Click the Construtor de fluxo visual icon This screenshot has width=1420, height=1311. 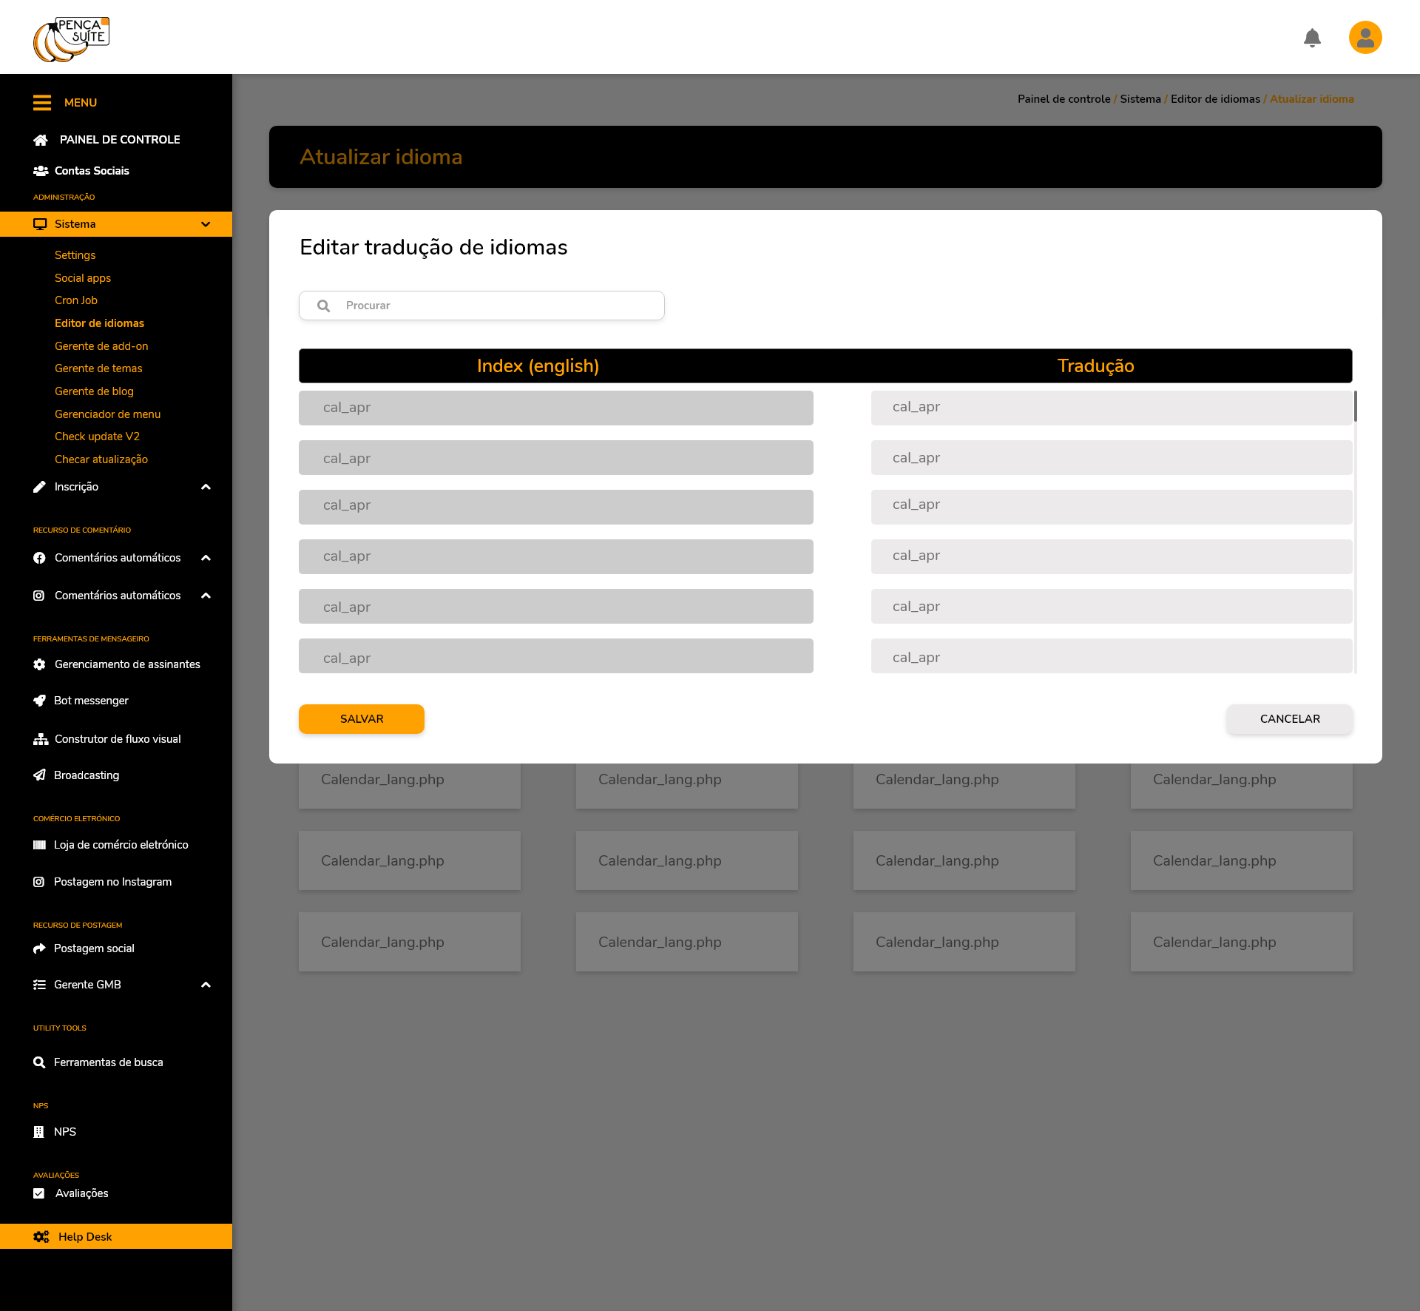coord(40,739)
